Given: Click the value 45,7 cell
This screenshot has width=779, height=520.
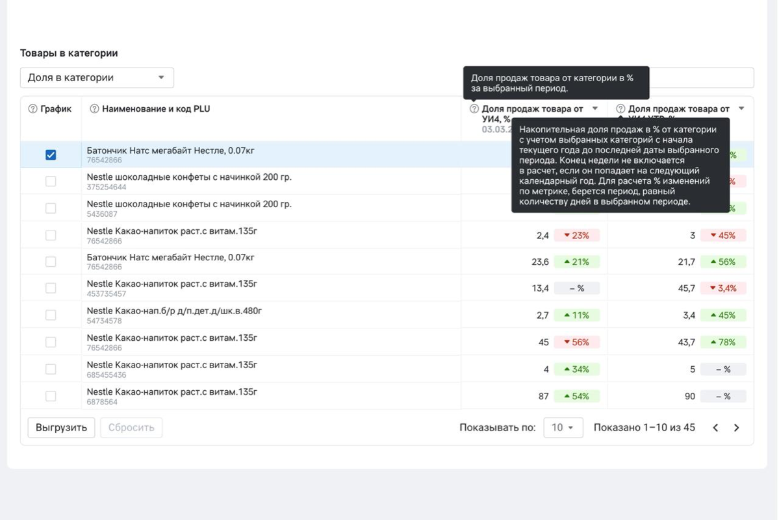Looking at the screenshot, I should 687,288.
